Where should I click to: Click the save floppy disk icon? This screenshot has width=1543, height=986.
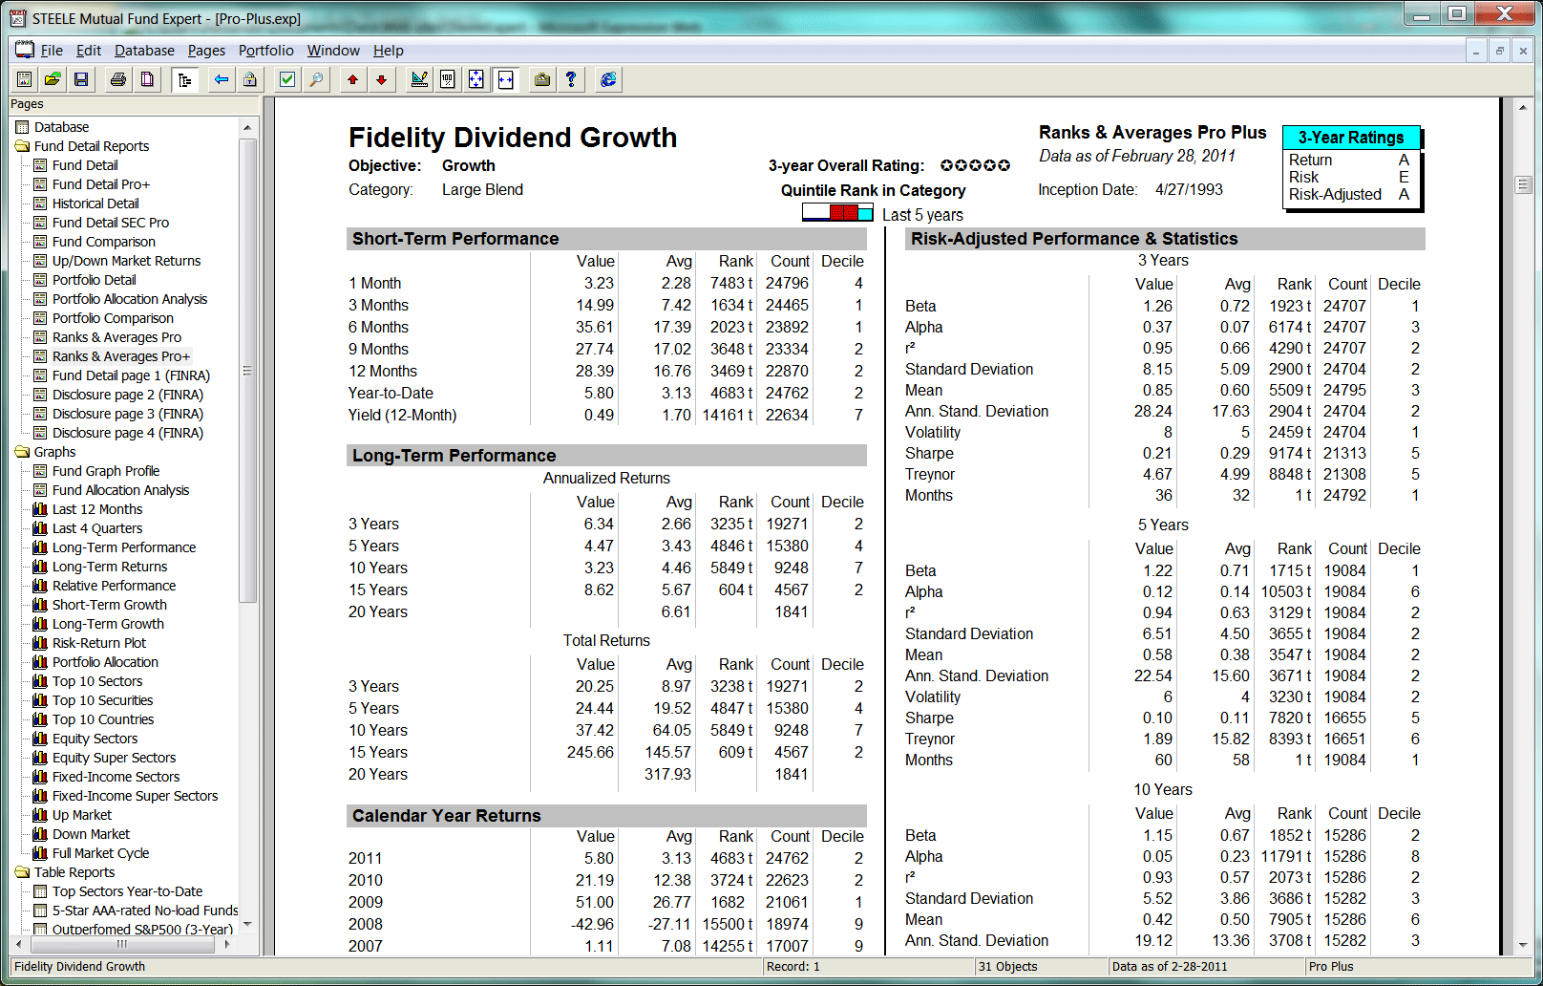point(81,80)
